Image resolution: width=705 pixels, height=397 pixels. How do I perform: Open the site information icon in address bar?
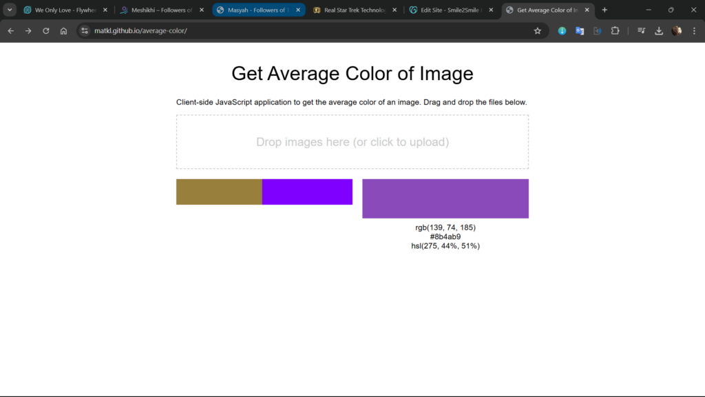pyautogui.click(x=85, y=31)
